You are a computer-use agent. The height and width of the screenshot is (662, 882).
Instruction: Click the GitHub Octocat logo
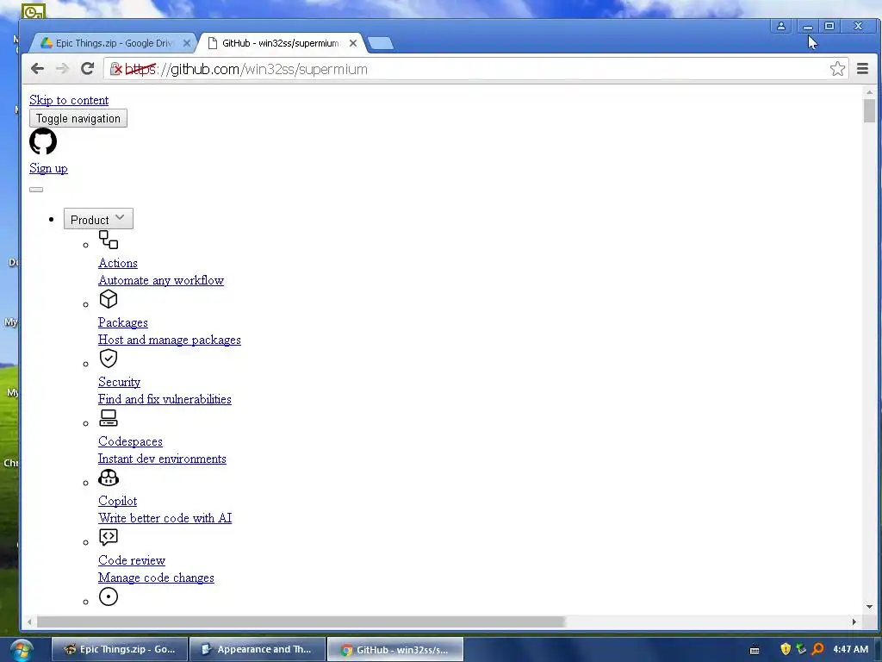click(43, 141)
